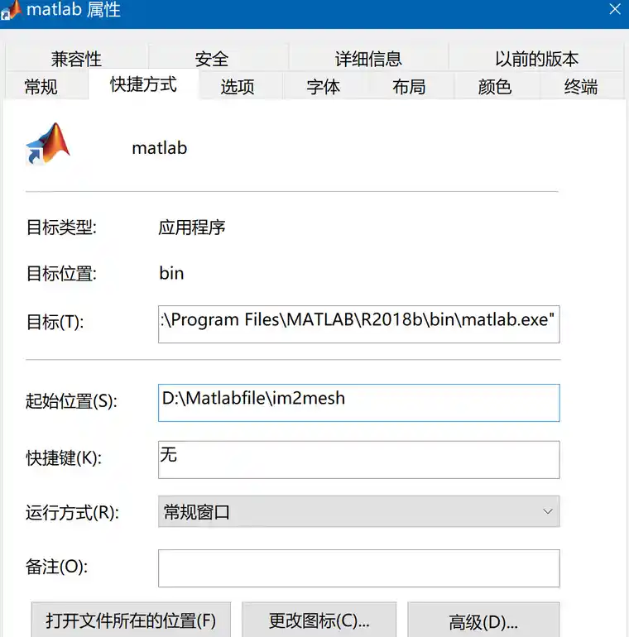Focus the 快捷键(K) field
Image resolution: width=629 pixels, height=637 pixels.
click(x=359, y=459)
